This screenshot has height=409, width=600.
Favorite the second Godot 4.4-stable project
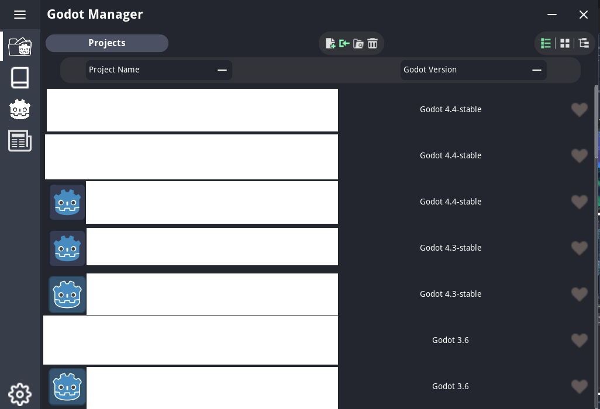click(x=580, y=155)
